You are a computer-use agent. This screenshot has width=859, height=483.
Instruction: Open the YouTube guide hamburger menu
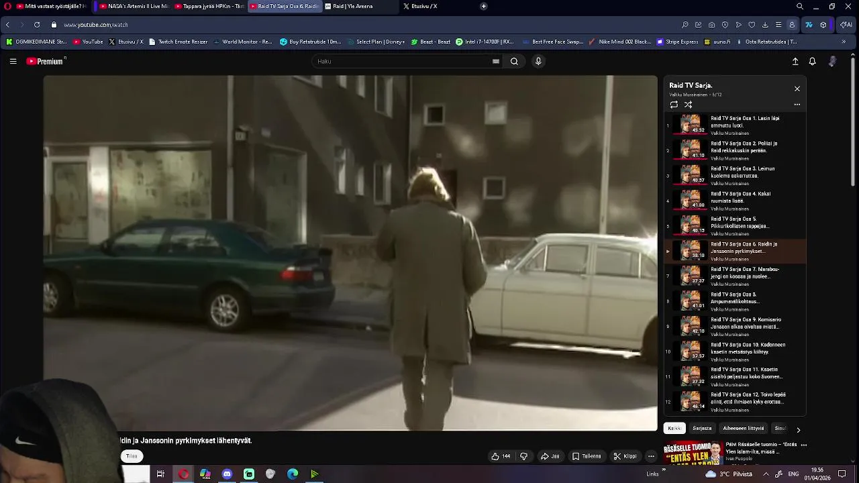(13, 61)
